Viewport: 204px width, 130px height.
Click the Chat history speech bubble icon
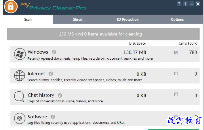(x=19, y=97)
